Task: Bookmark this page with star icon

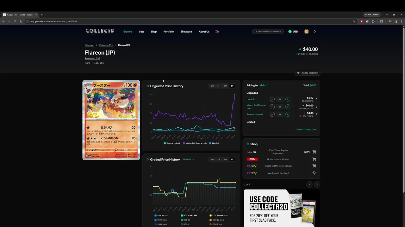Action: (354, 21)
